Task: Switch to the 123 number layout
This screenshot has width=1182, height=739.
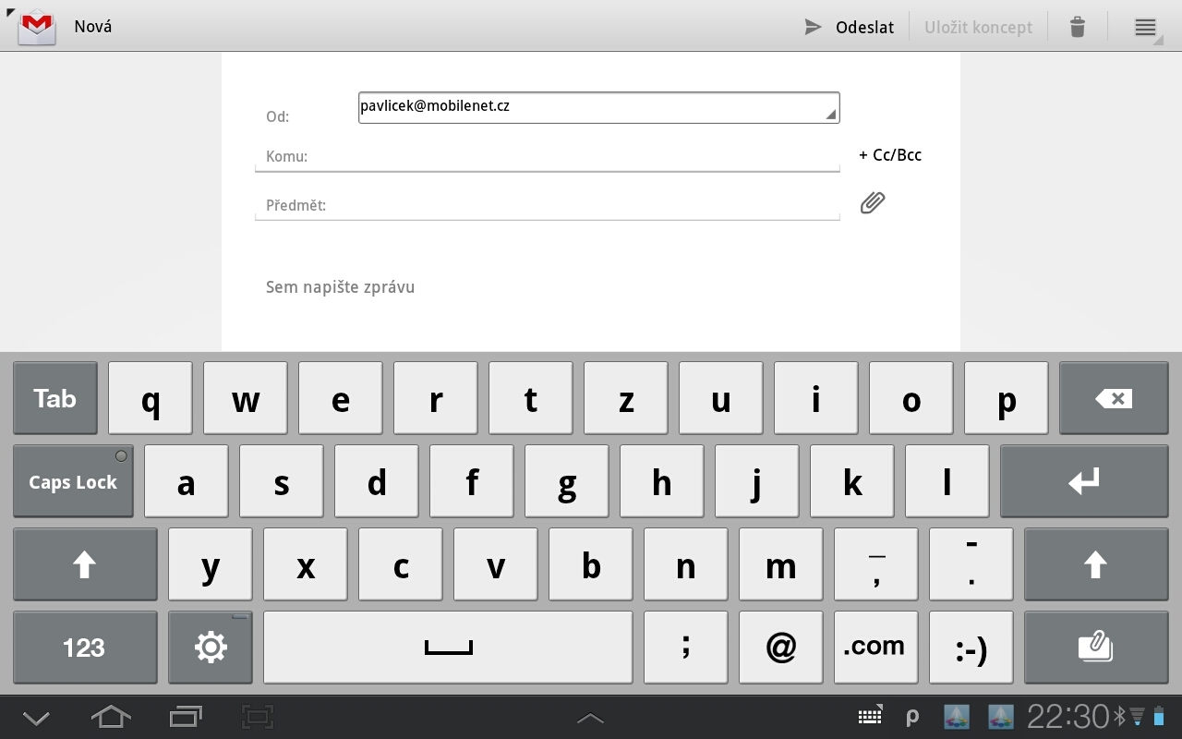Action: tap(84, 647)
